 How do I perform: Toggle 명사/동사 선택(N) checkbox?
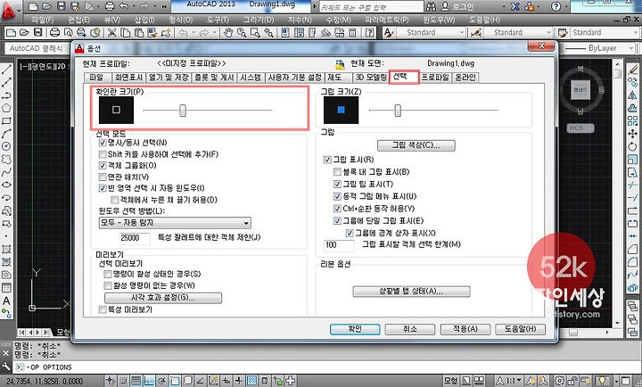coord(103,143)
